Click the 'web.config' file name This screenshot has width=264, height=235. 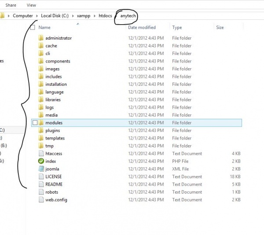(x=56, y=200)
